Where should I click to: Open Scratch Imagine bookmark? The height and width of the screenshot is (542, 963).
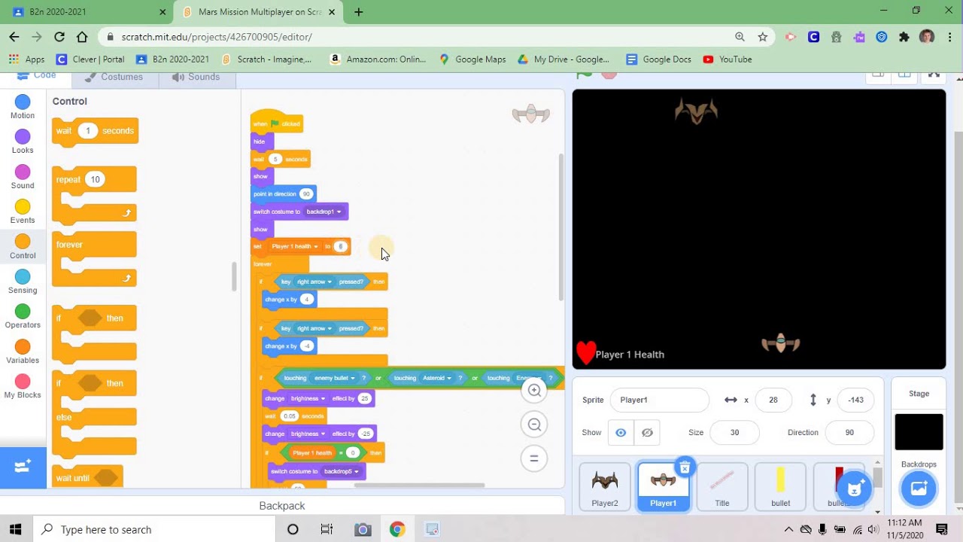266,59
